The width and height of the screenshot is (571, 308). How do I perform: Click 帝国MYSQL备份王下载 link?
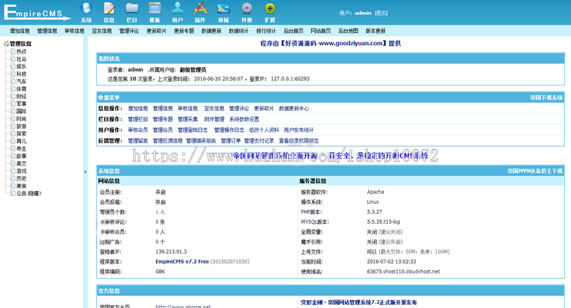click(x=535, y=171)
